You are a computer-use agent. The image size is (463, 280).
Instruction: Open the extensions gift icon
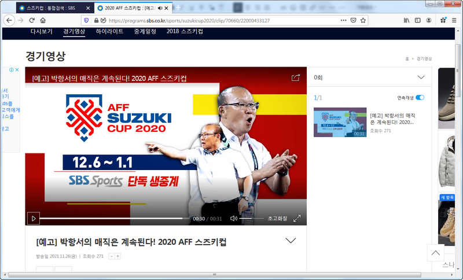pyautogui.click(x=443, y=20)
